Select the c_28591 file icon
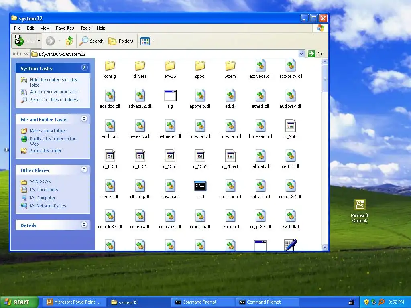The width and height of the screenshot is (411, 308). tap(230, 156)
